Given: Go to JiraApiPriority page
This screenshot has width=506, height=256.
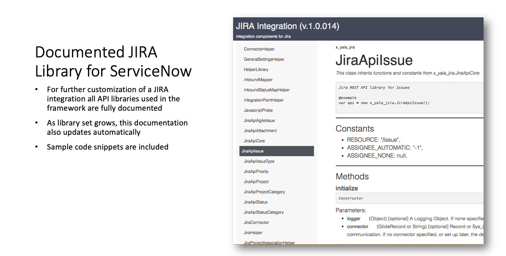Looking at the screenshot, I should pyautogui.click(x=256, y=172).
